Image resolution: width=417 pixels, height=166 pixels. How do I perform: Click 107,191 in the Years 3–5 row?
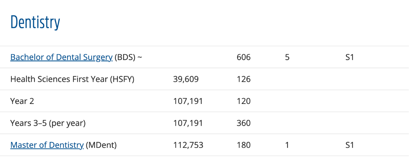(188, 123)
